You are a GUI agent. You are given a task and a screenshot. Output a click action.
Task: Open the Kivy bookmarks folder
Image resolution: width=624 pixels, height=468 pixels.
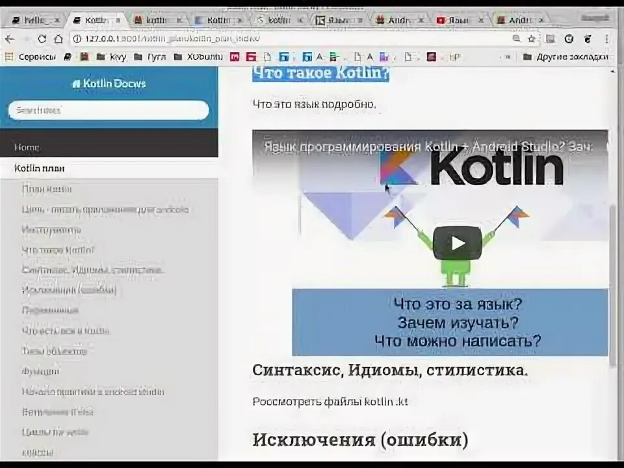tap(112, 57)
